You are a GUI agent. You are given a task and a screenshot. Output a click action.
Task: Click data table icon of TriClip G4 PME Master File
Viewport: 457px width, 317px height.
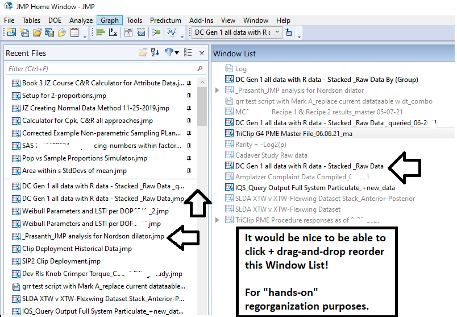pyautogui.click(x=230, y=133)
